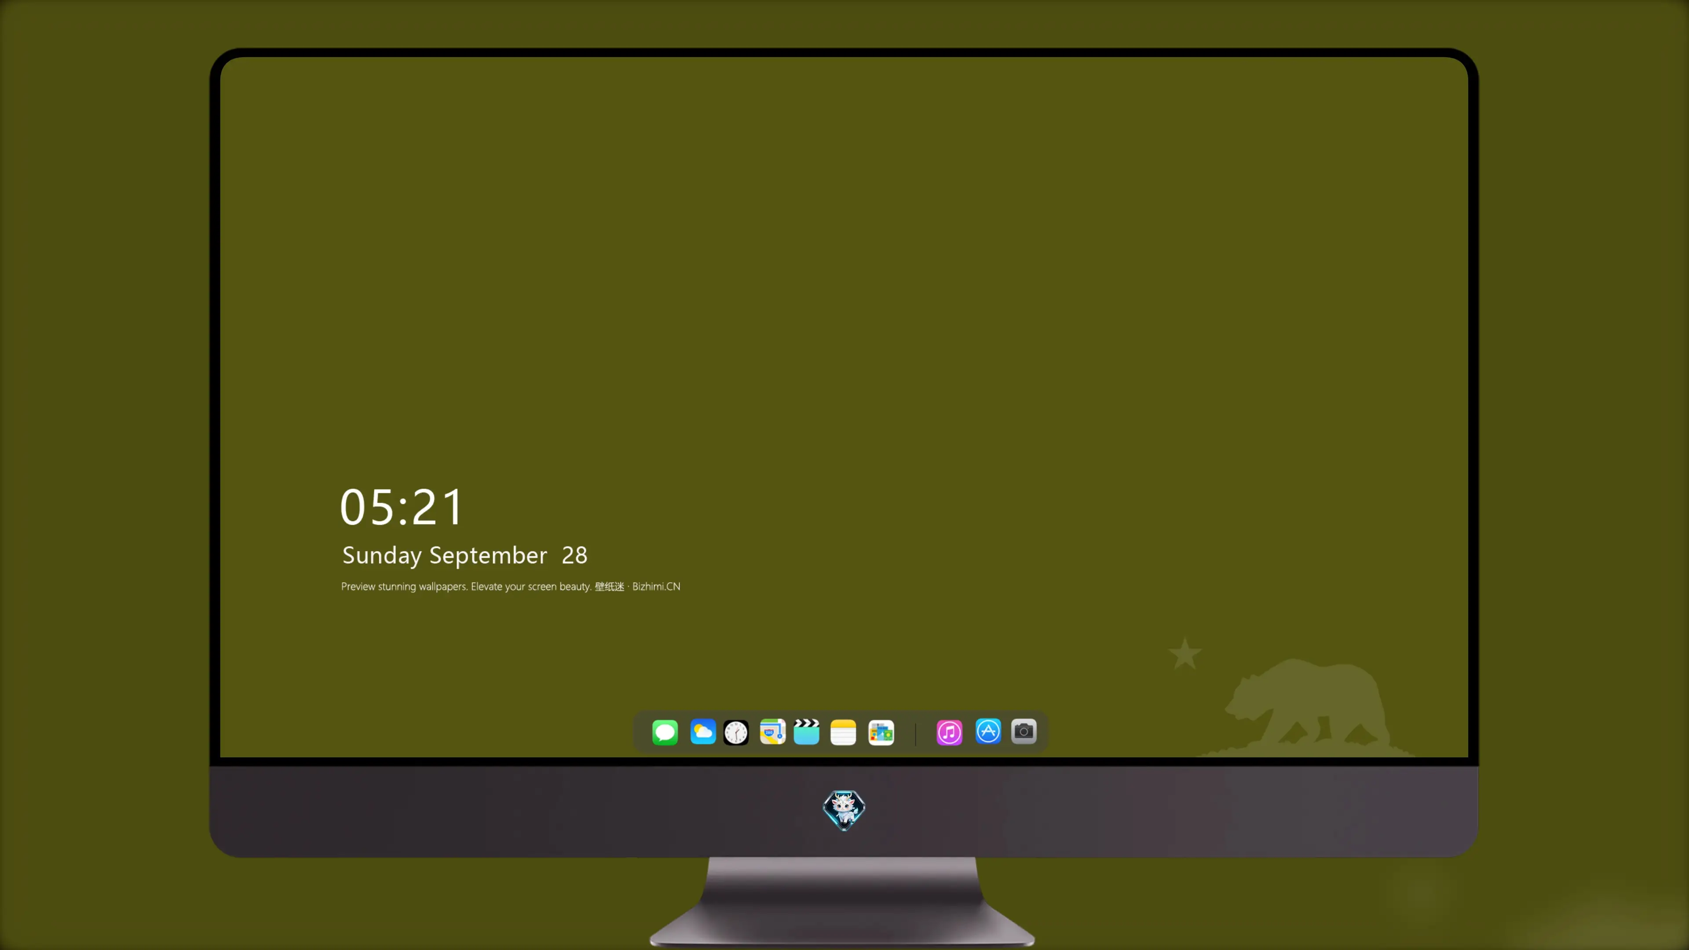Click the dragon badge logo on the monitor chin
1689x950 pixels.
click(844, 810)
